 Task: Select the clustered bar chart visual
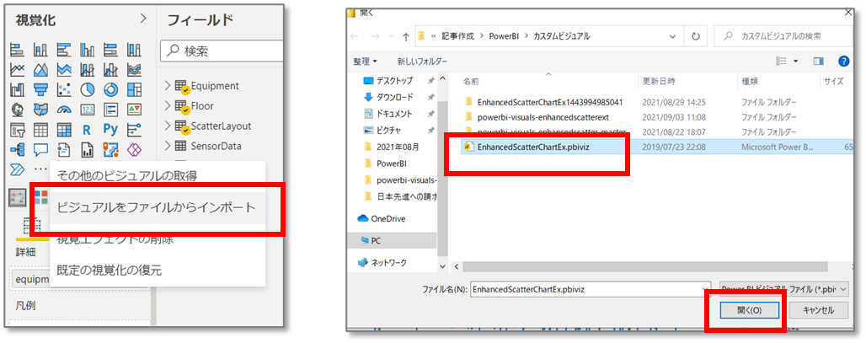[64, 51]
